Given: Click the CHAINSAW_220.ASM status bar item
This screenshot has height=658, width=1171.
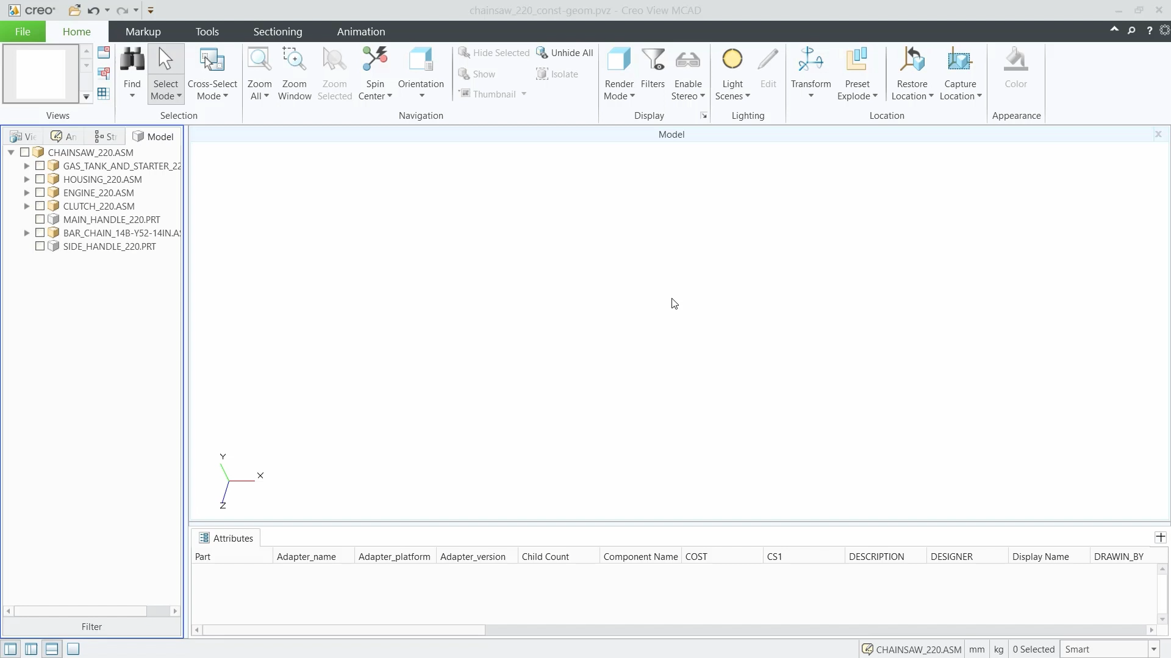Looking at the screenshot, I should pyautogui.click(x=911, y=649).
